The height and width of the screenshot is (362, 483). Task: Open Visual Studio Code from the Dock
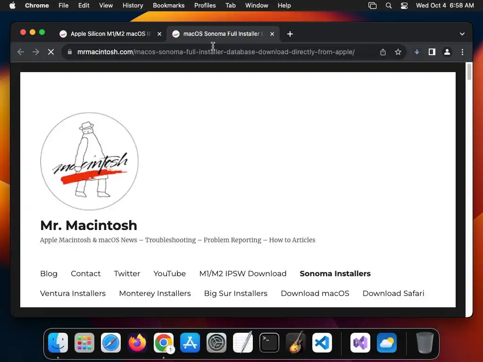[322, 343]
